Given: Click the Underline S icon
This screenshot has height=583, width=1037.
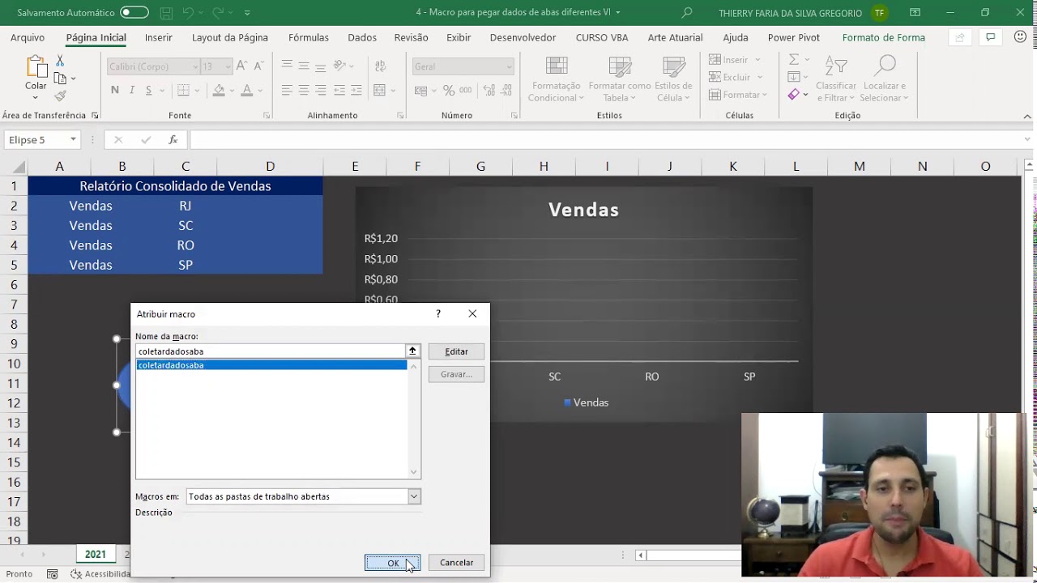Looking at the screenshot, I should 148,91.
